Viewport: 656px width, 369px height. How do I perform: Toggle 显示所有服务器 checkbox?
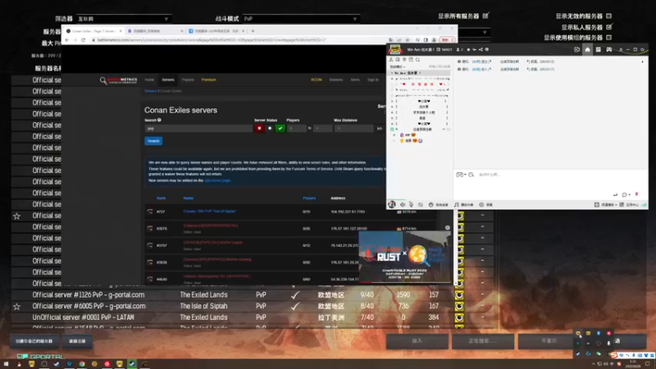pos(485,16)
